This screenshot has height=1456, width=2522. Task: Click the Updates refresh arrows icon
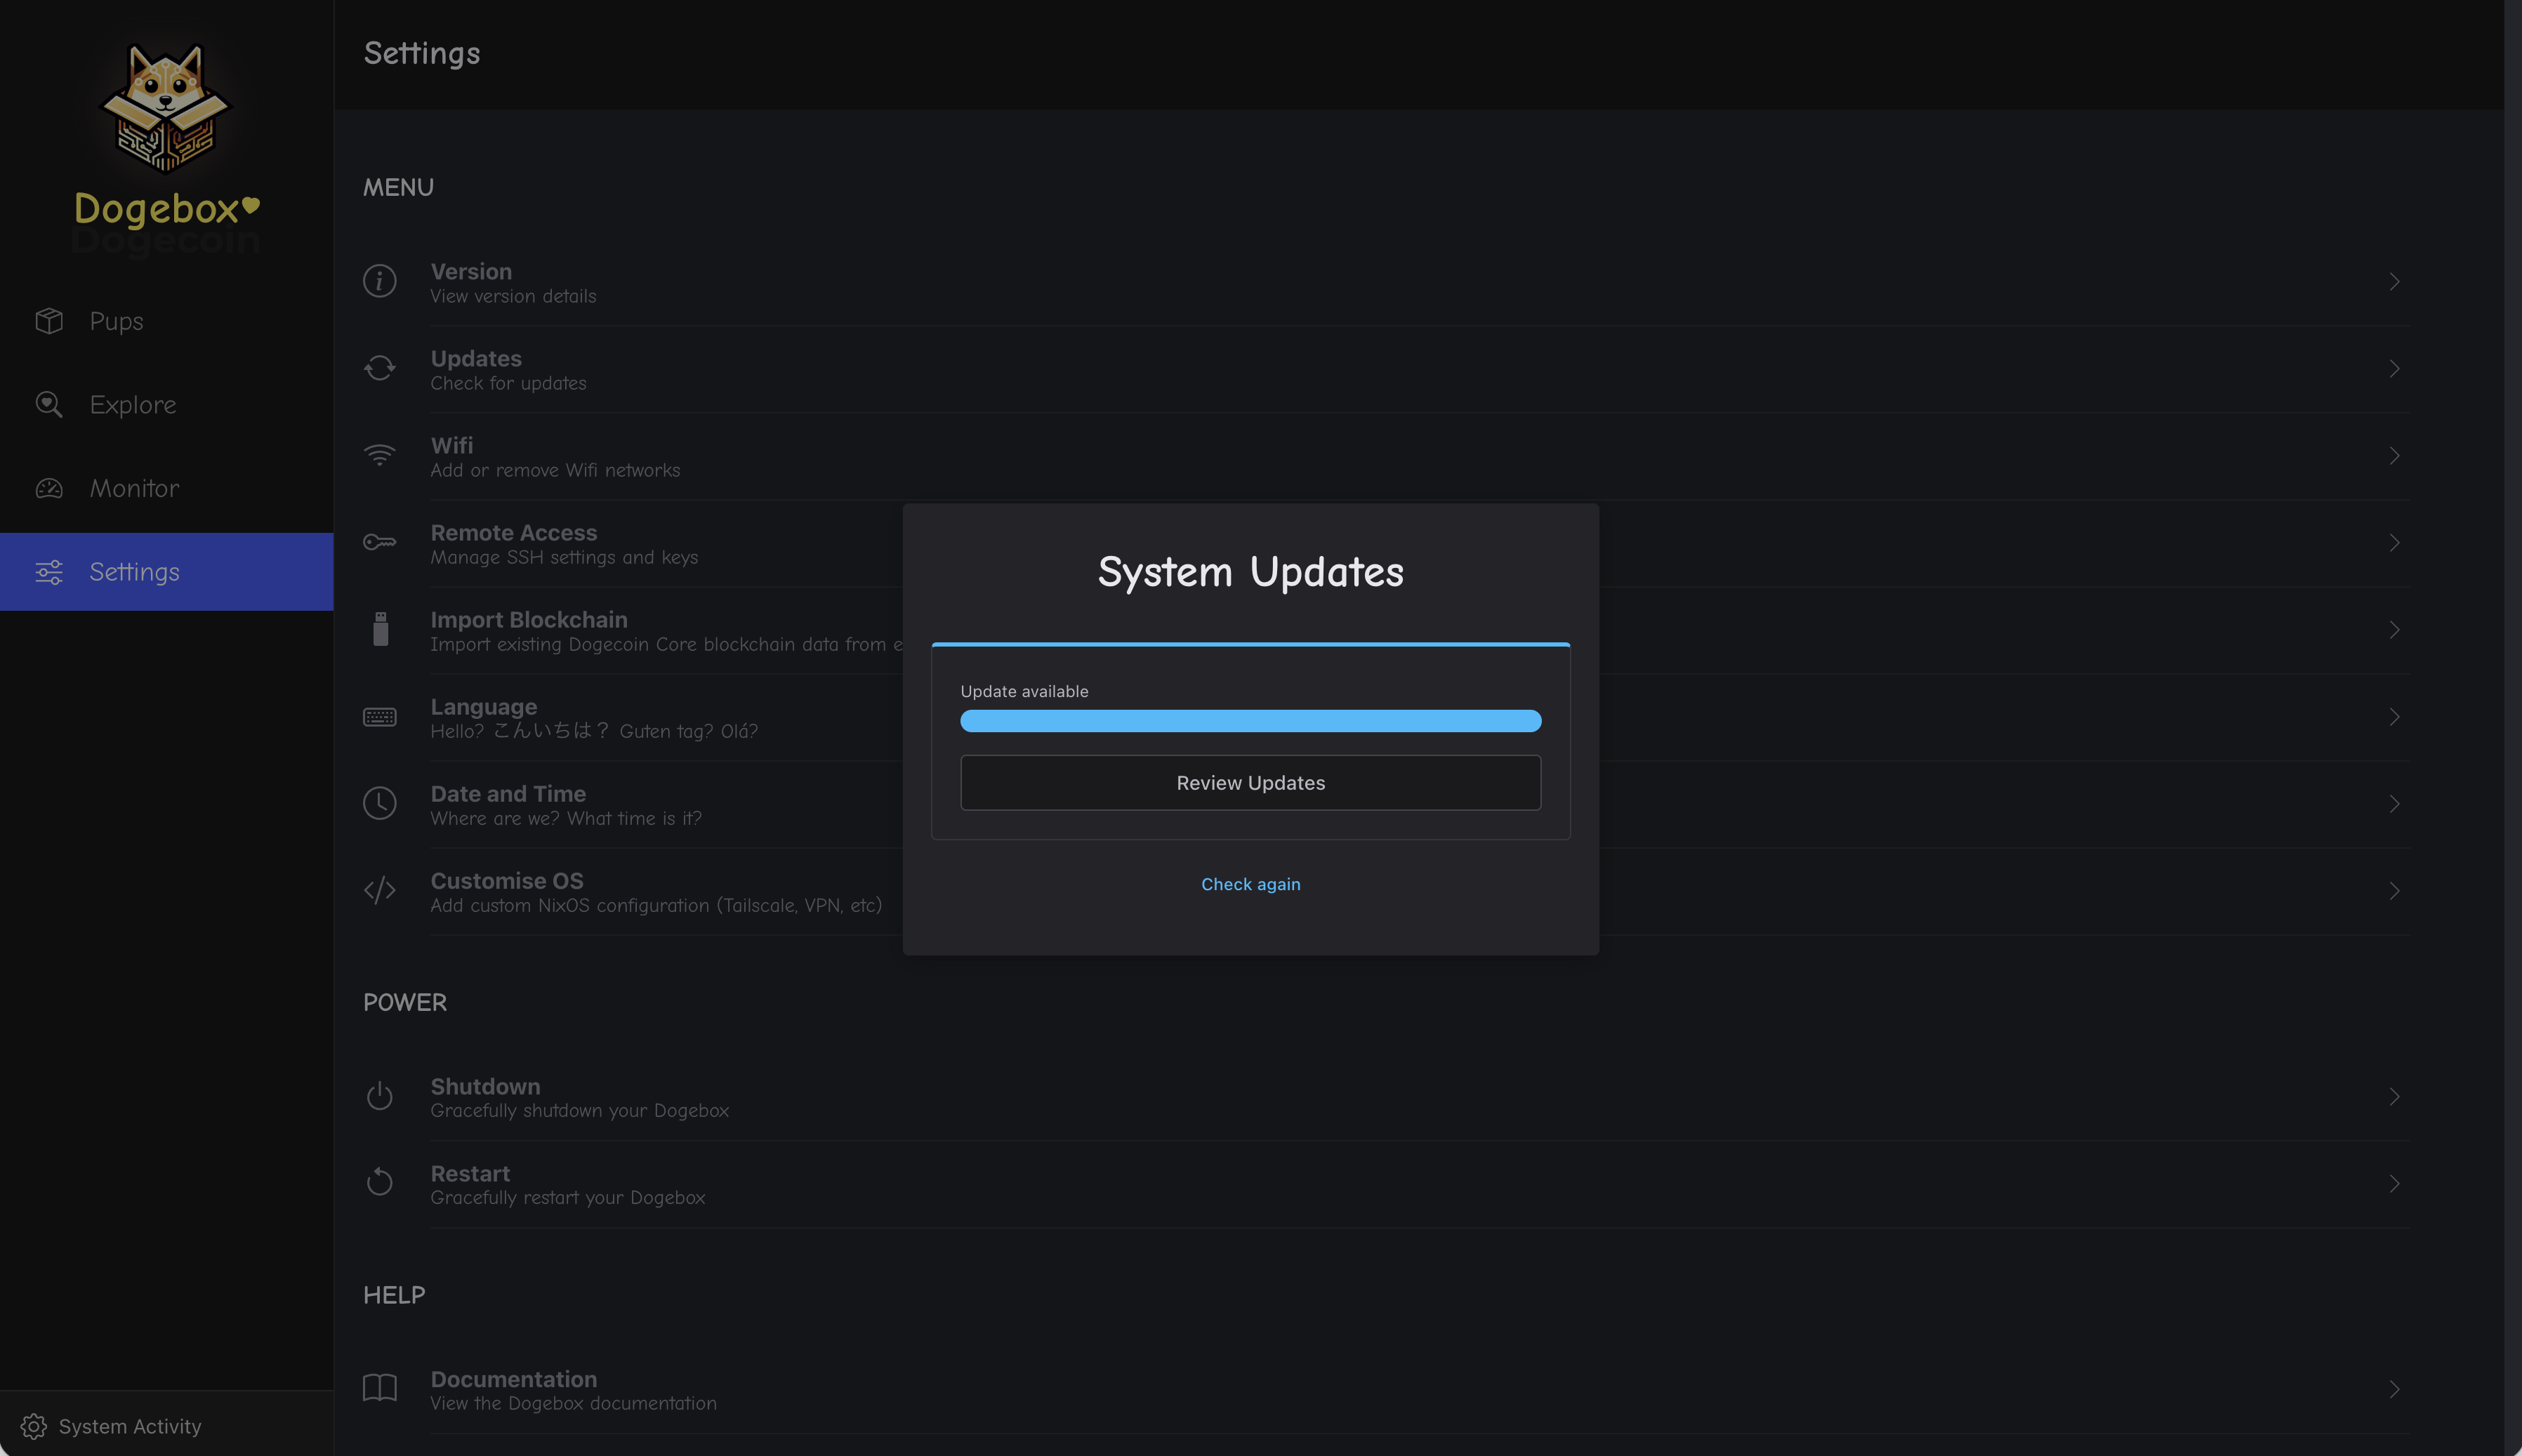(x=379, y=368)
